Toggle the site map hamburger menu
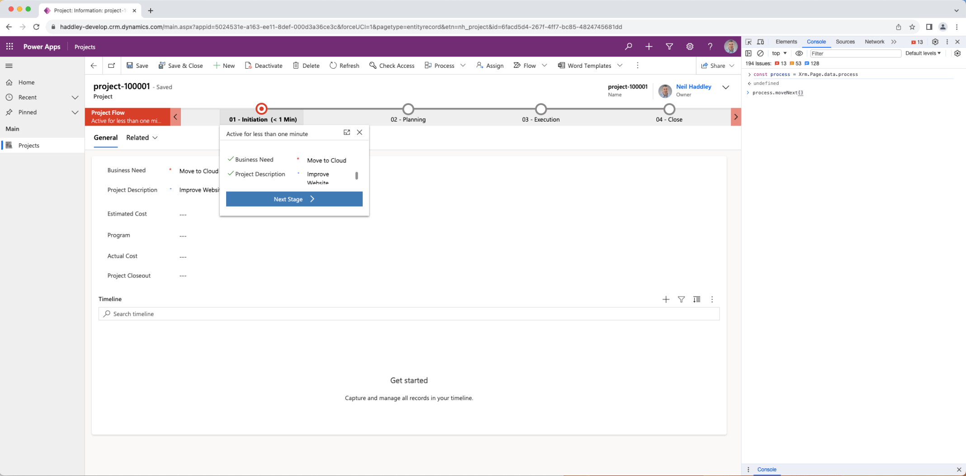 click(x=9, y=66)
